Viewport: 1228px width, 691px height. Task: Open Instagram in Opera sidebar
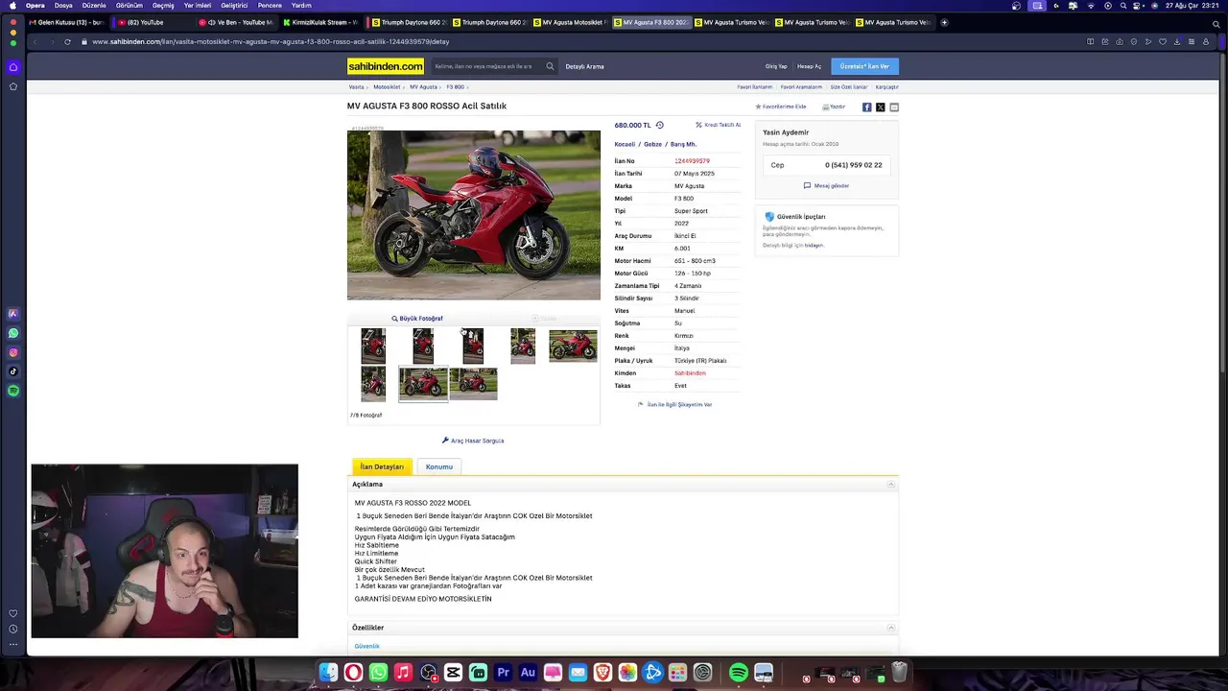pyautogui.click(x=13, y=352)
